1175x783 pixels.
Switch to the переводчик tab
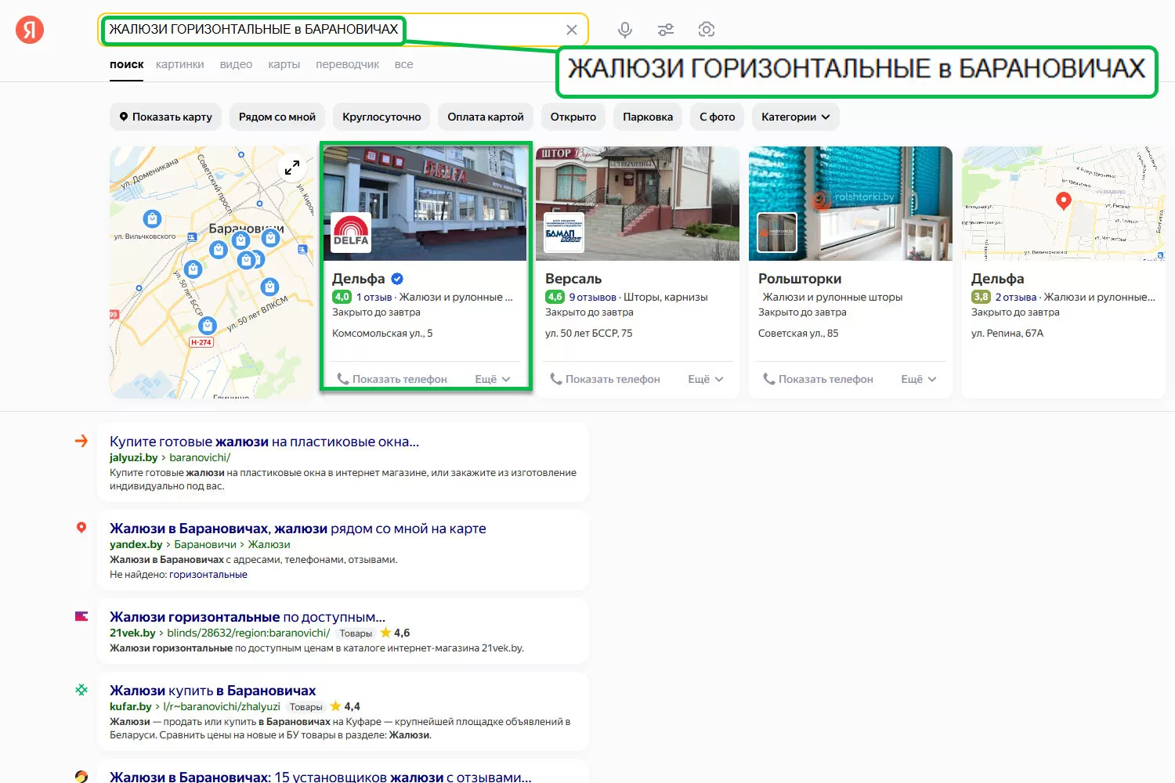click(x=347, y=64)
